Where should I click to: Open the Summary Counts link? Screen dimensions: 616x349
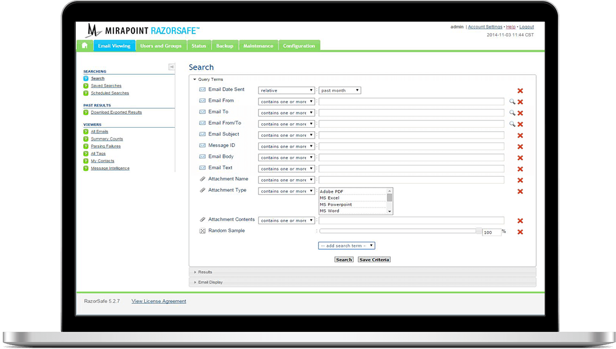[107, 139]
